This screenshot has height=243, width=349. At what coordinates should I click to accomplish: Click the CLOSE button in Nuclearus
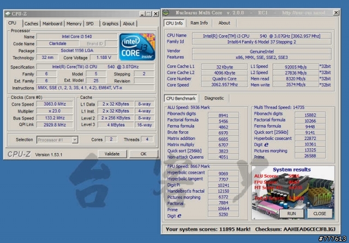pos(320,214)
